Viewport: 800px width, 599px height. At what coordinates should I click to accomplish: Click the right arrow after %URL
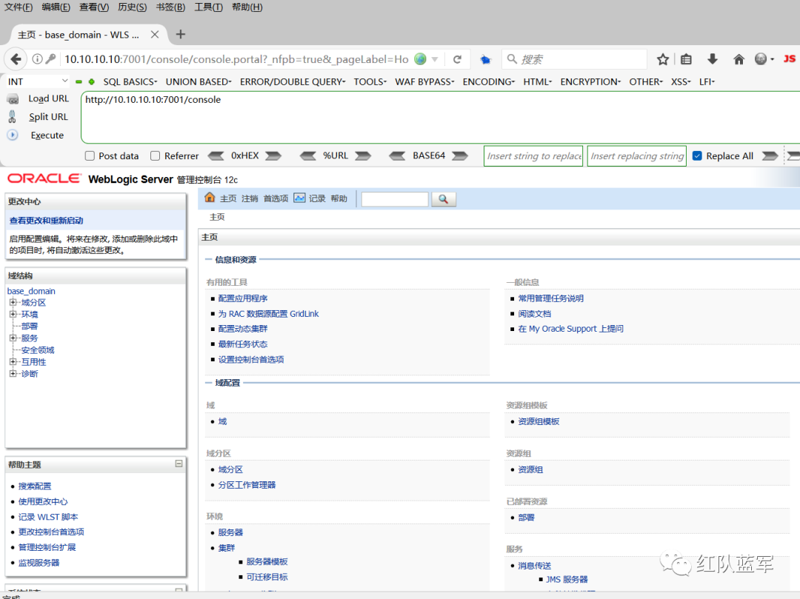363,155
